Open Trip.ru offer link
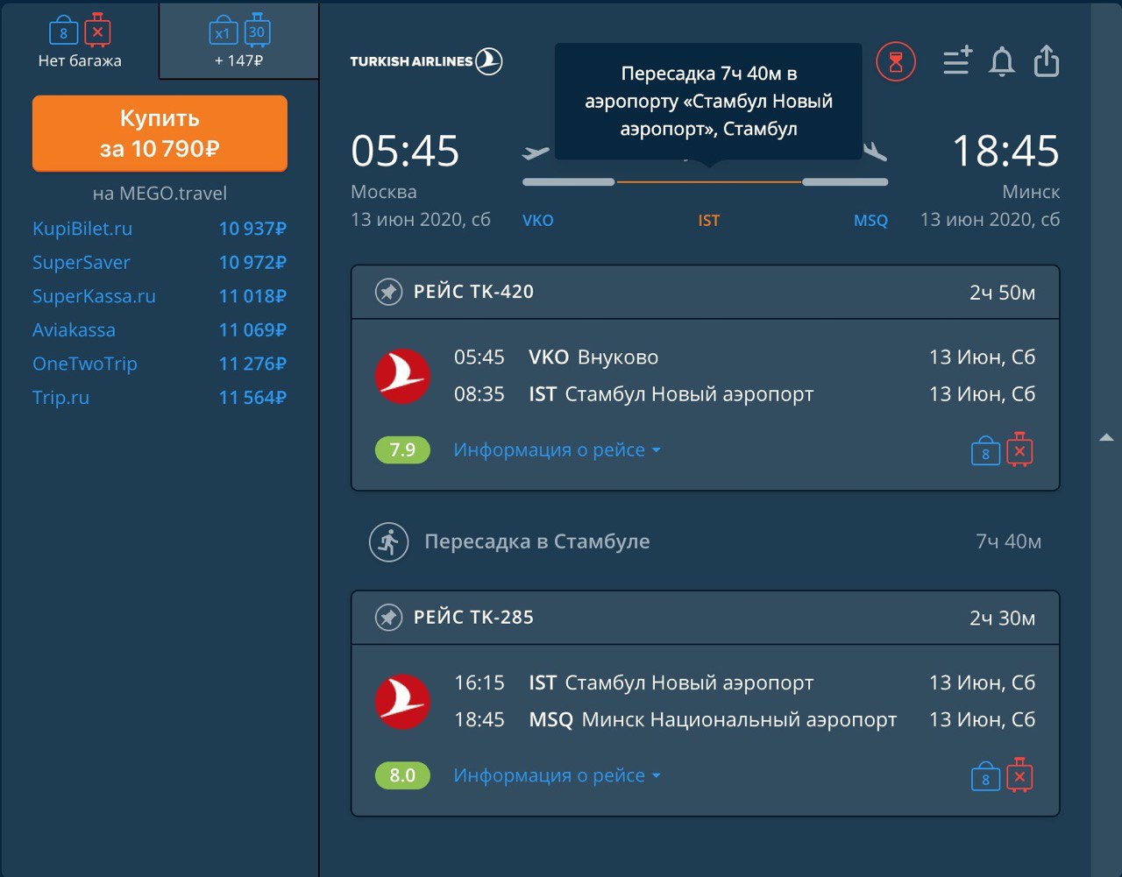This screenshot has height=877, width=1122. pyautogui.click(x=60, y=397)
